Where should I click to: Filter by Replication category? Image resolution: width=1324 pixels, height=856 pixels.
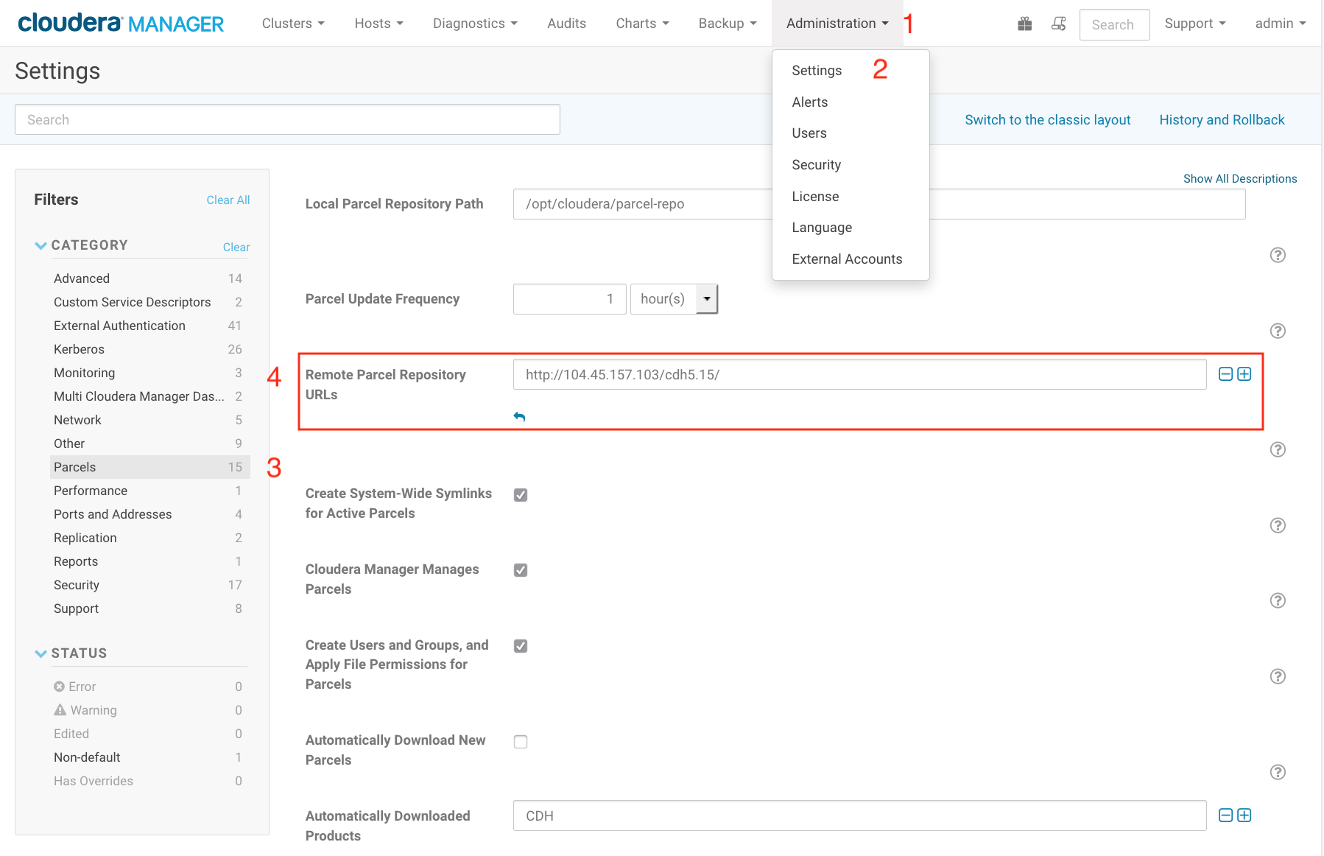click(149, 538)
